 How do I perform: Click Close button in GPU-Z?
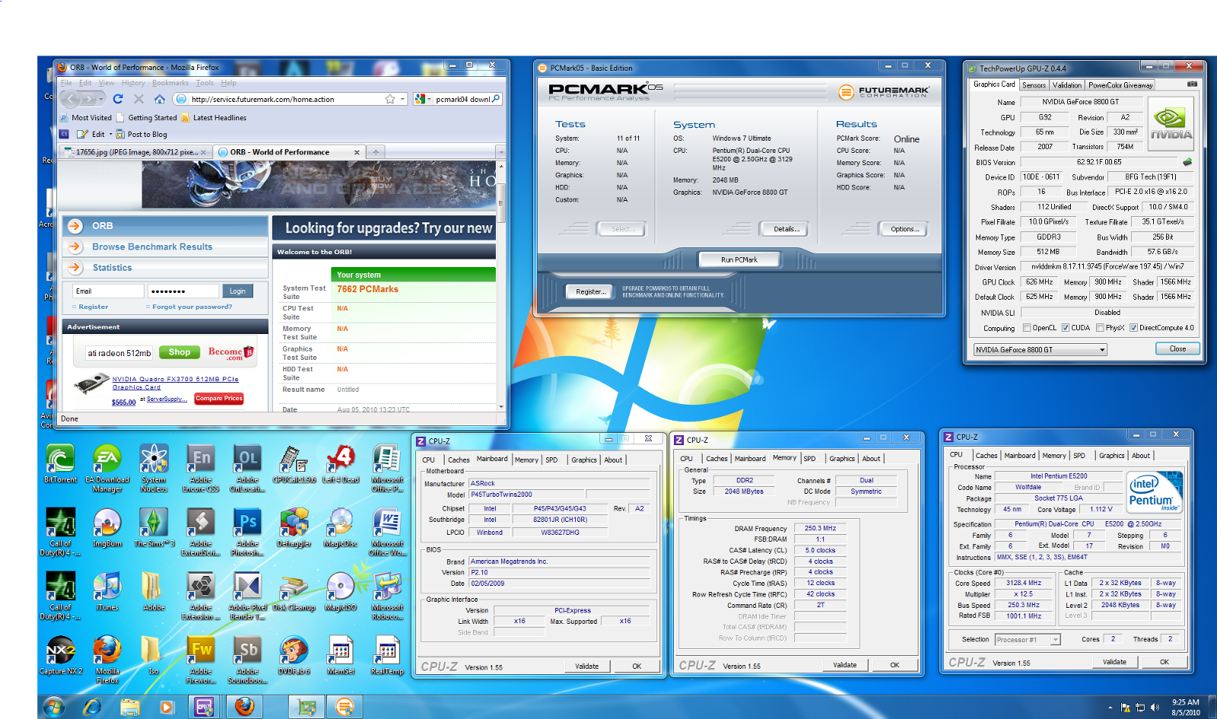click(1177, 348)
